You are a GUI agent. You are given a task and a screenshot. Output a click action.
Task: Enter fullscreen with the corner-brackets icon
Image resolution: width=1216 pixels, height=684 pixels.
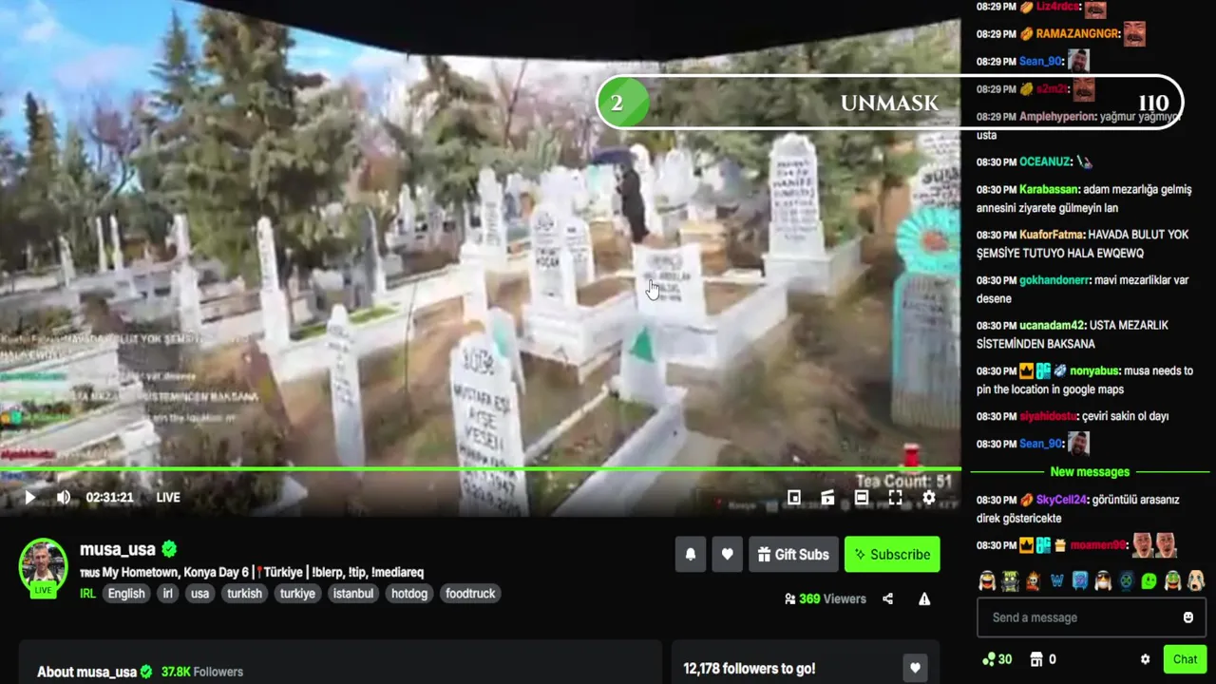(895, 497)
